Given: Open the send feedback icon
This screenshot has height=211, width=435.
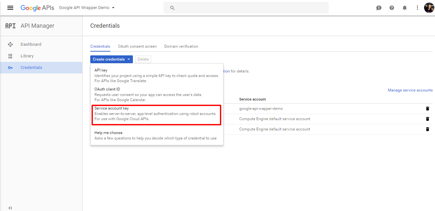Looking at the screenshot, I should pyautogui.click(x=379, y=8).
